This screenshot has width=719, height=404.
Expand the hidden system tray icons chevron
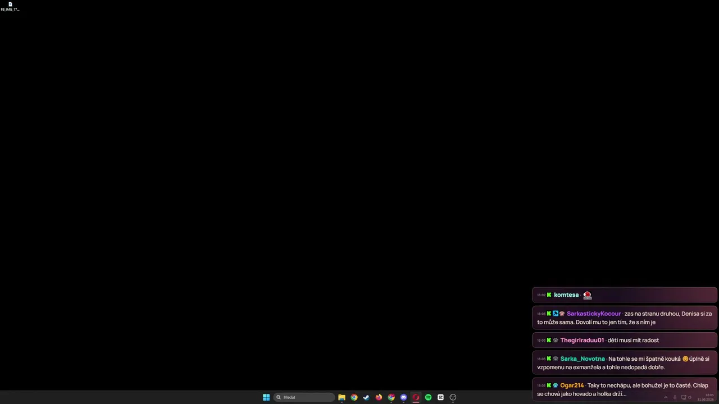pos(666,397)
